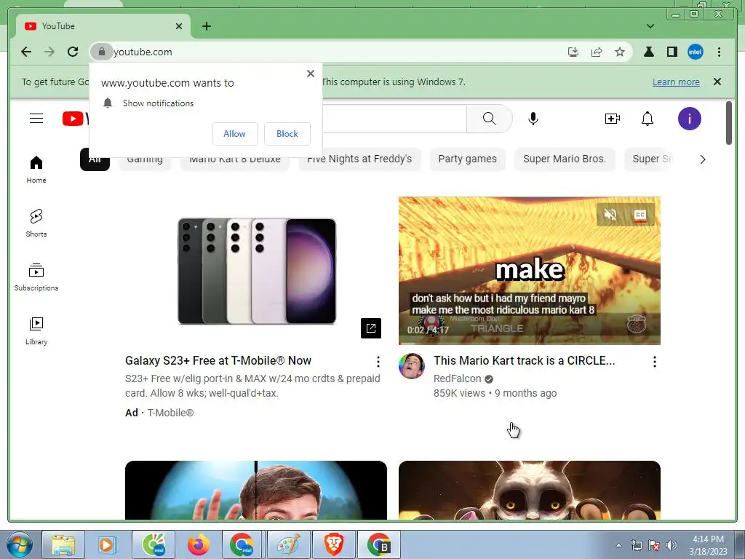
Task: Go back using the browser back arrow
Action: pos(26,52)
